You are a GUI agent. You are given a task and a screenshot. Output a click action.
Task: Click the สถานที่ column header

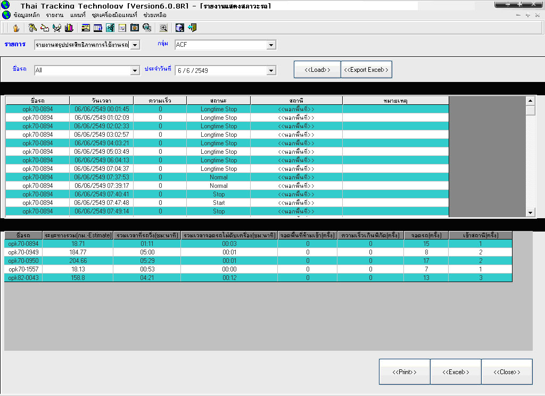(x=296, y=101)
